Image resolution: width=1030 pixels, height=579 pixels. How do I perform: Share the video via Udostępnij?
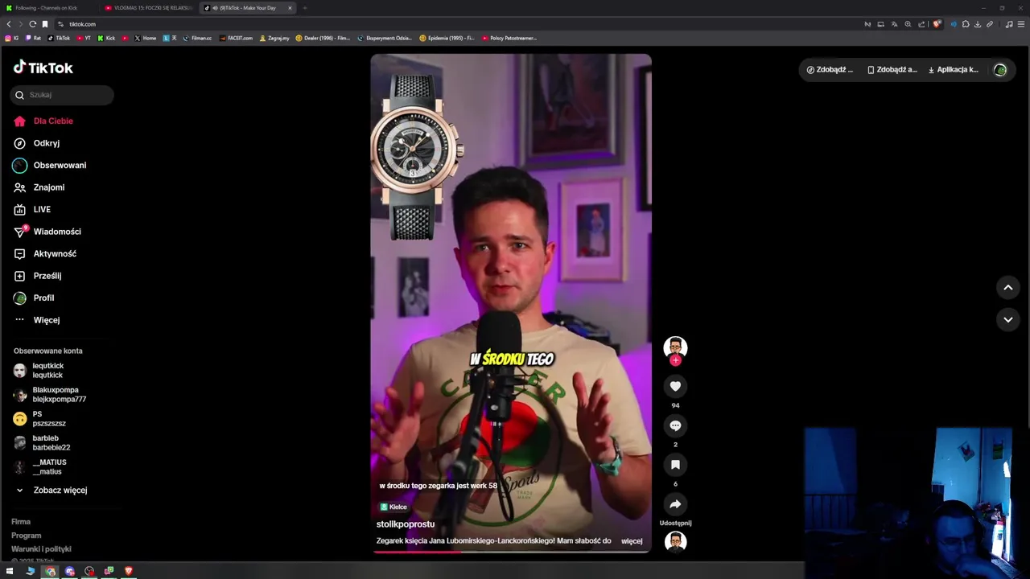[x=675, y=504]
